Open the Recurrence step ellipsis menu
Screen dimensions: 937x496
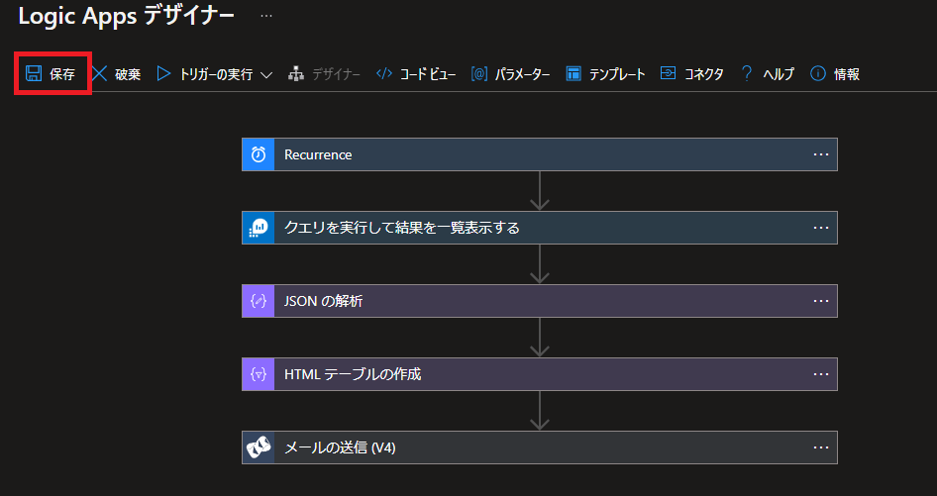coord(821,154)
